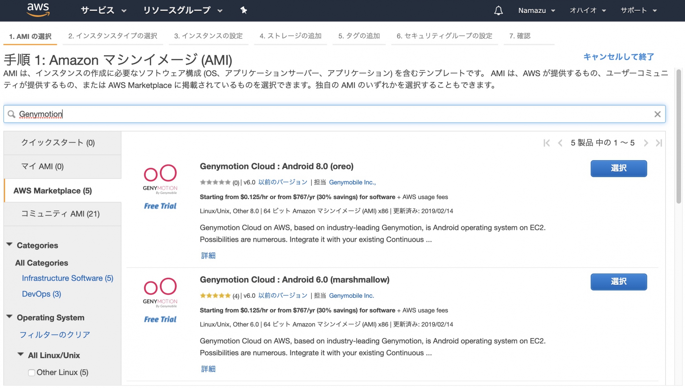The image size is (685, 388).
Task: Collapse the All Linux/Unix tree
Action: (x=21, y=355)
